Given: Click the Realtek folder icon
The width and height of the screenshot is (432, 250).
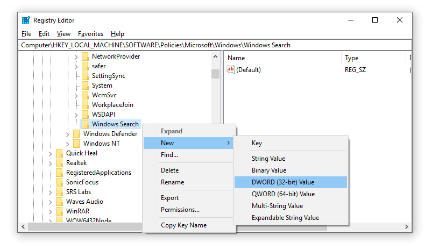Looking at the screenshot, I should coord(60,163).
